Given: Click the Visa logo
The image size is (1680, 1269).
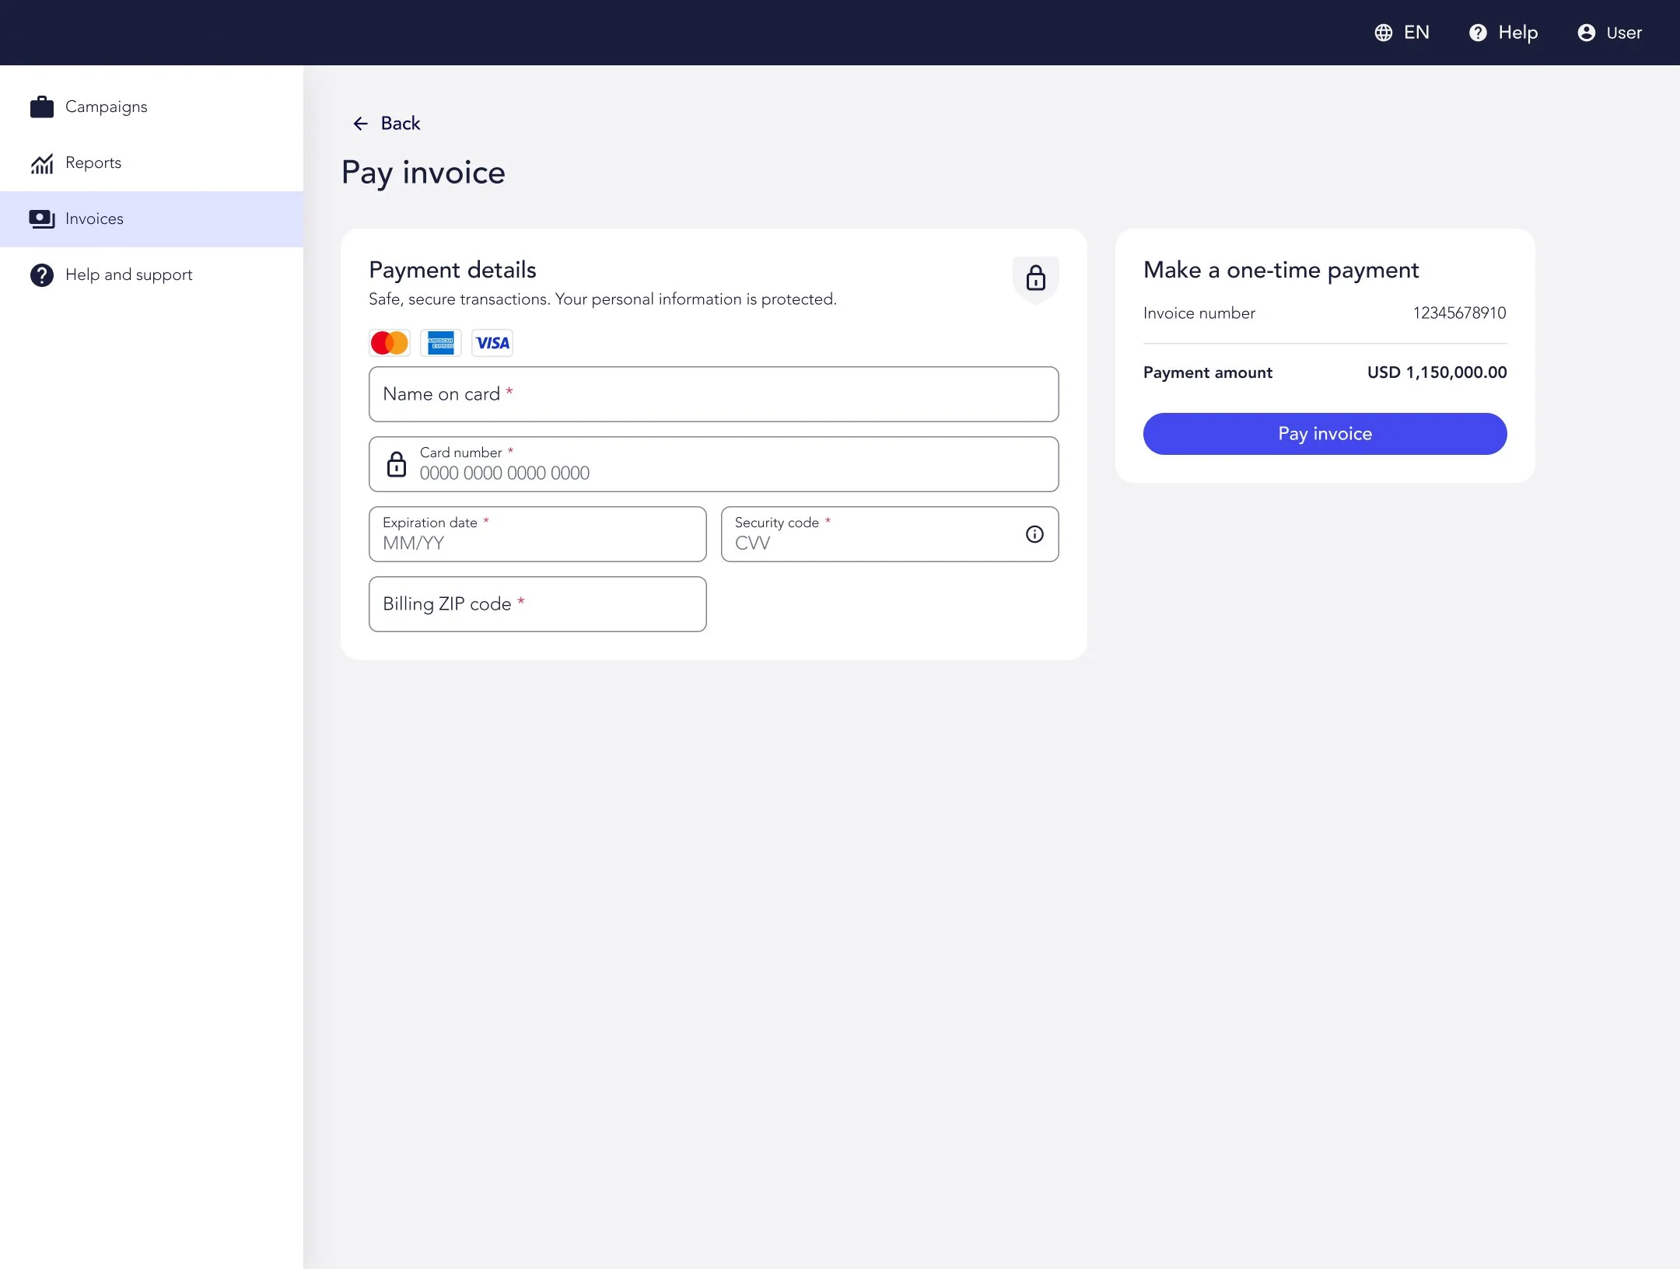Looking at the screenshot, I should (x=492, y=343).
